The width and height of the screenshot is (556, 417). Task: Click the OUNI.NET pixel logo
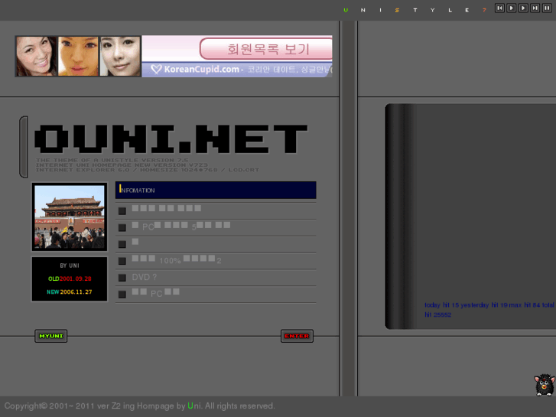(x=171, y=138)
